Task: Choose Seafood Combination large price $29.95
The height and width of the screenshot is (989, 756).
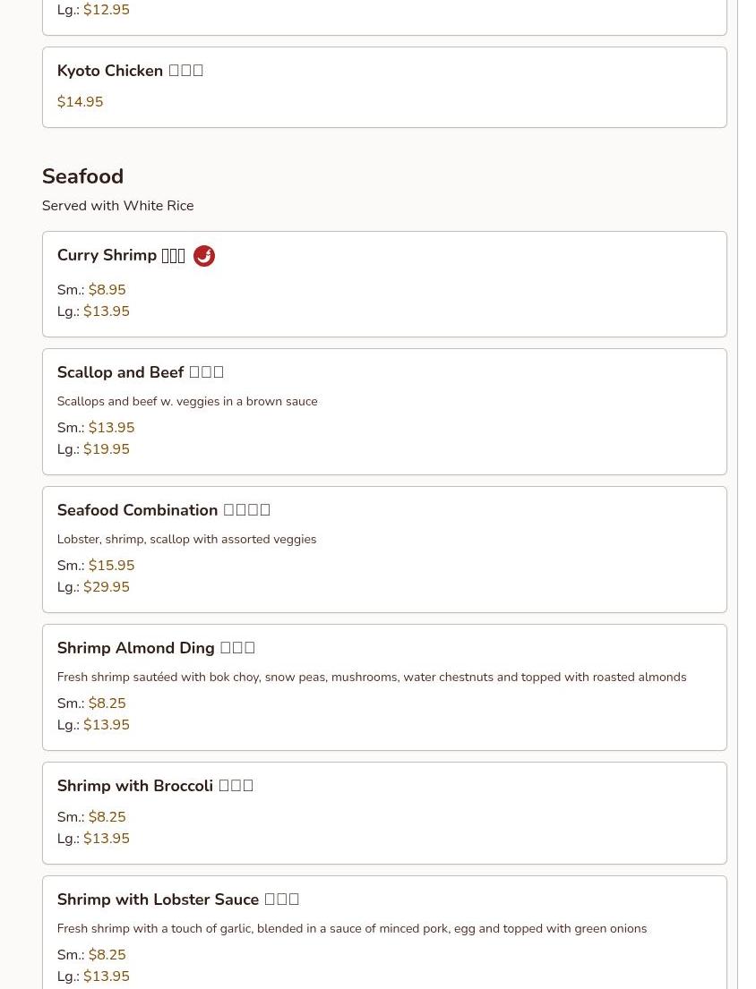Action: [x=106, y=587]
